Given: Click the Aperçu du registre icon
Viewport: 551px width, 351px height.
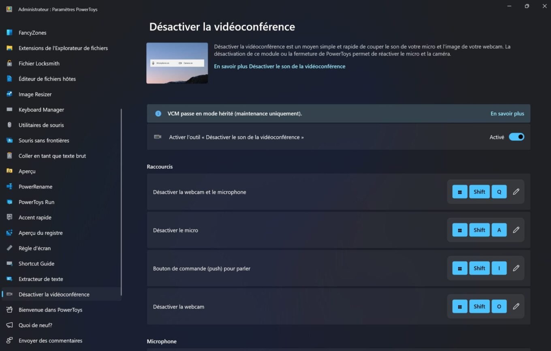Looking at the screenshot, I should [x=9, y=233].
